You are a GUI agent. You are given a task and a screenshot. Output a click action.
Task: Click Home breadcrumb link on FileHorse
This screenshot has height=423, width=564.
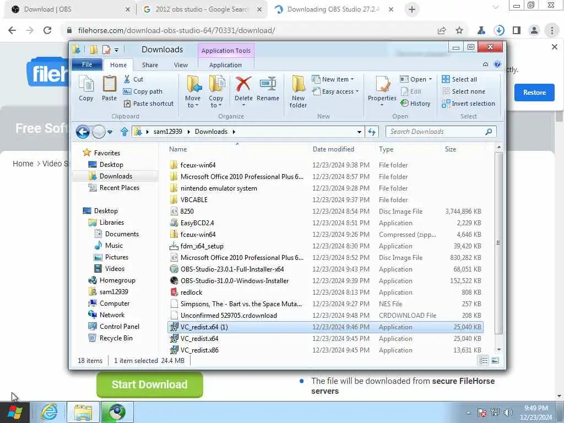(23, 164)
